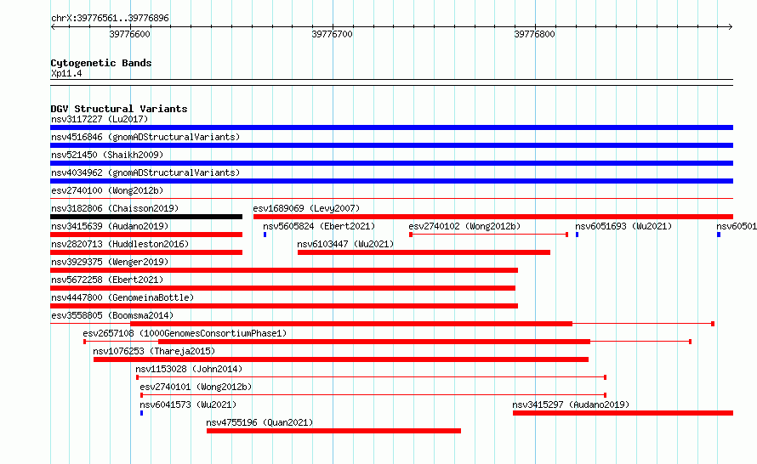Select the black nsv3182806 (Chaisson2019) bar
This screenshot has width=757, height=464.
point(146,217)
